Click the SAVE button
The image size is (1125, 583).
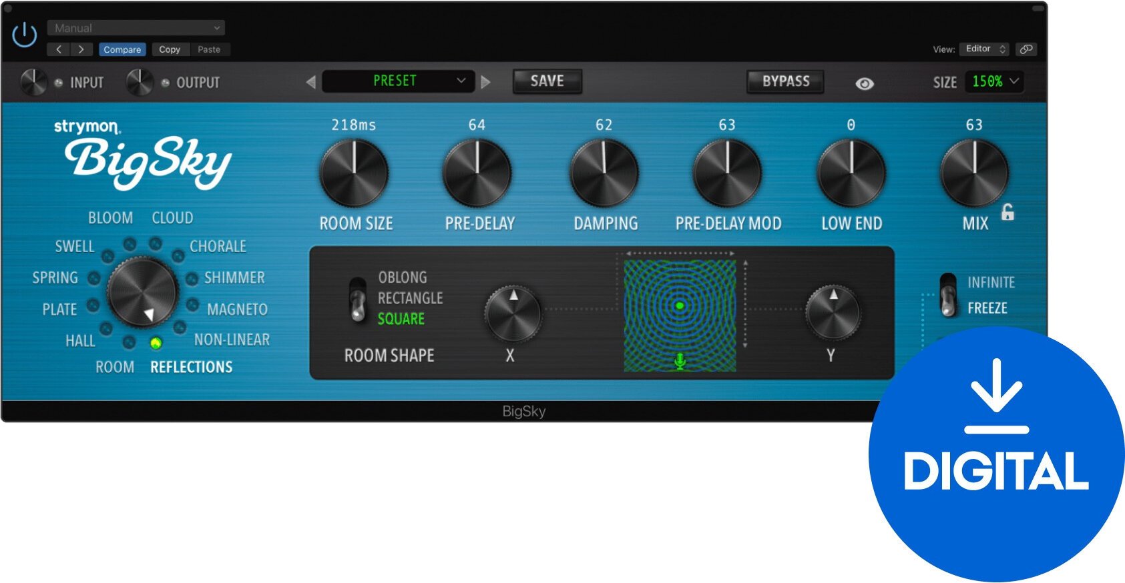click(x=547, y=81)
